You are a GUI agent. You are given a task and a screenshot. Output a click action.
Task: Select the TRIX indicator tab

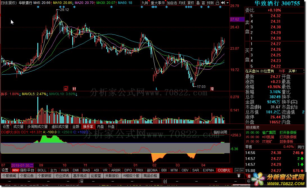[139, 170]
